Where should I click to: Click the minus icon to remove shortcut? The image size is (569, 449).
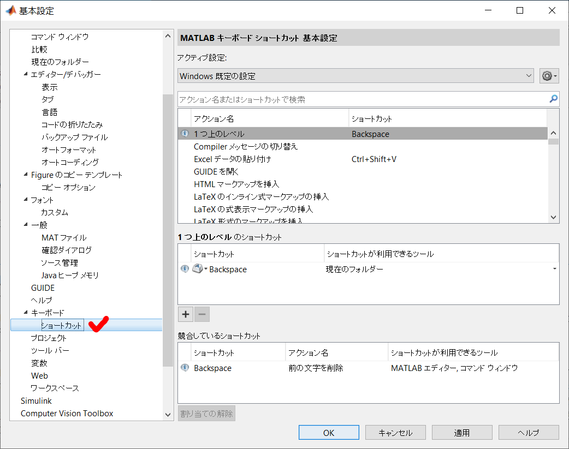(x=202, y=314)
